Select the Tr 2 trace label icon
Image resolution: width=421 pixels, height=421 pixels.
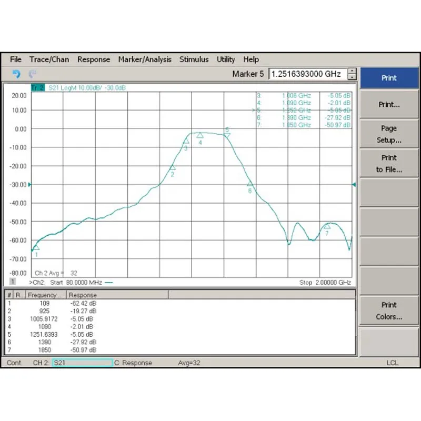(37, 87)
